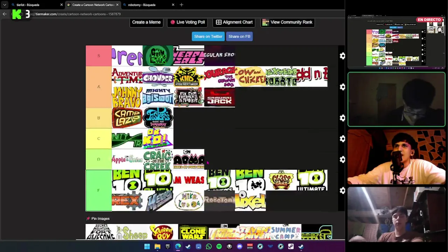Select the Class of 3000 logo
Image resolution: width=448 pixels, height=252 pixels.
pos(281,180)
